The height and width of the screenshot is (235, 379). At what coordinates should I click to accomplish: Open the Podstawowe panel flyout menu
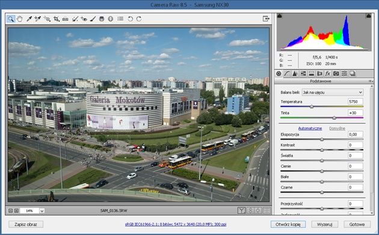tap(371, 81)
